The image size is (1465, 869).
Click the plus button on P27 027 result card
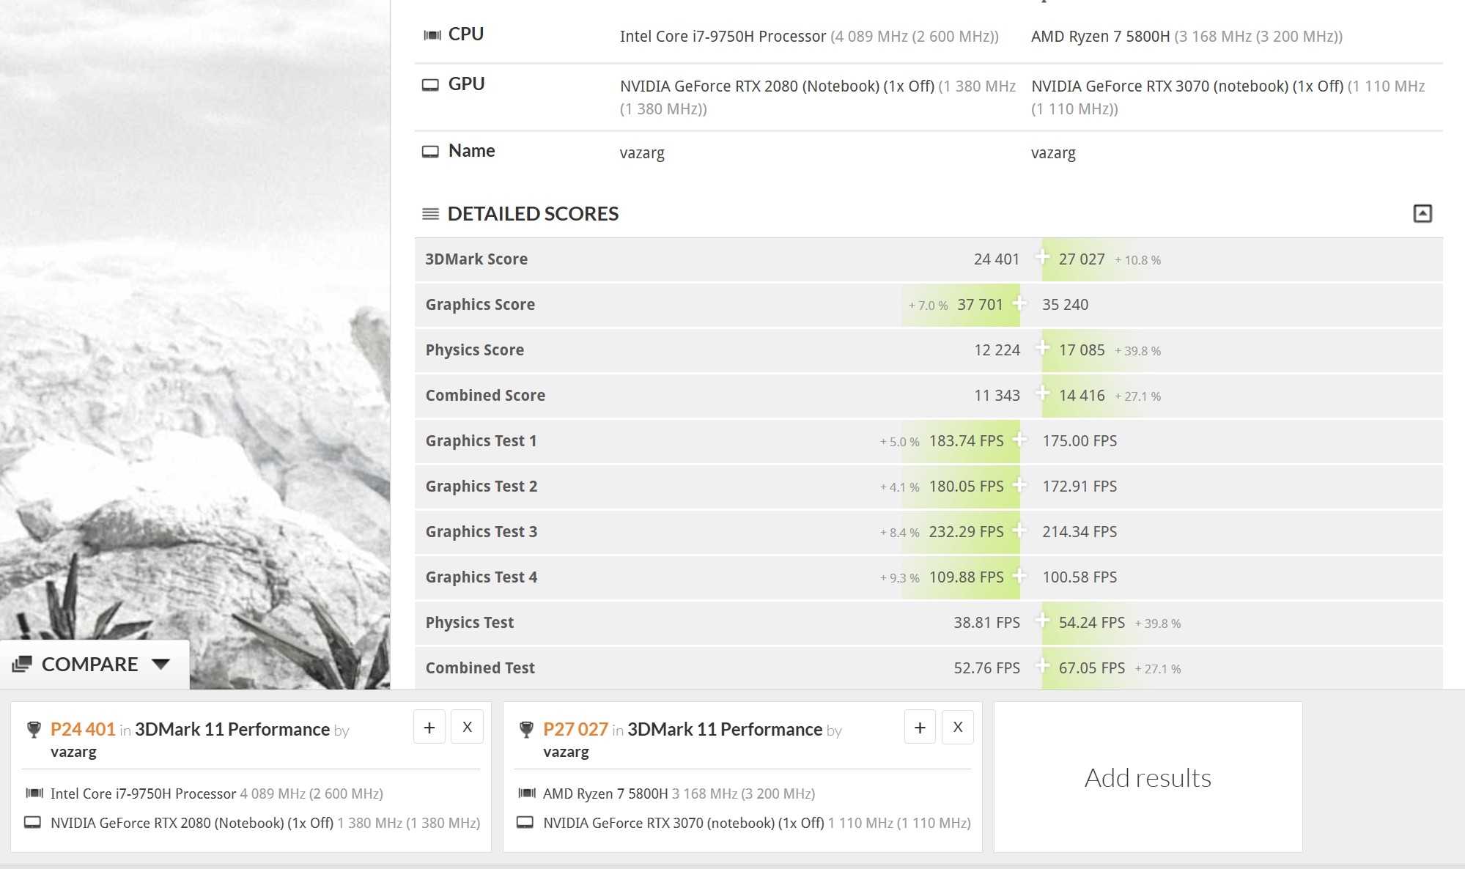tap(920, 727)
